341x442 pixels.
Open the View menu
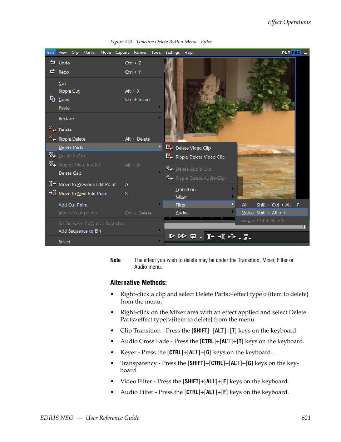pos(63,52)
